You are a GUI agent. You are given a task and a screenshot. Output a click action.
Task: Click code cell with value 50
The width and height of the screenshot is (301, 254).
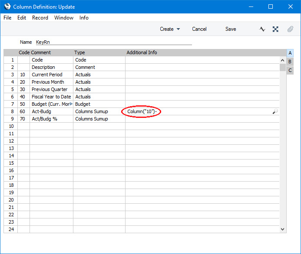[x=23, y=104]
